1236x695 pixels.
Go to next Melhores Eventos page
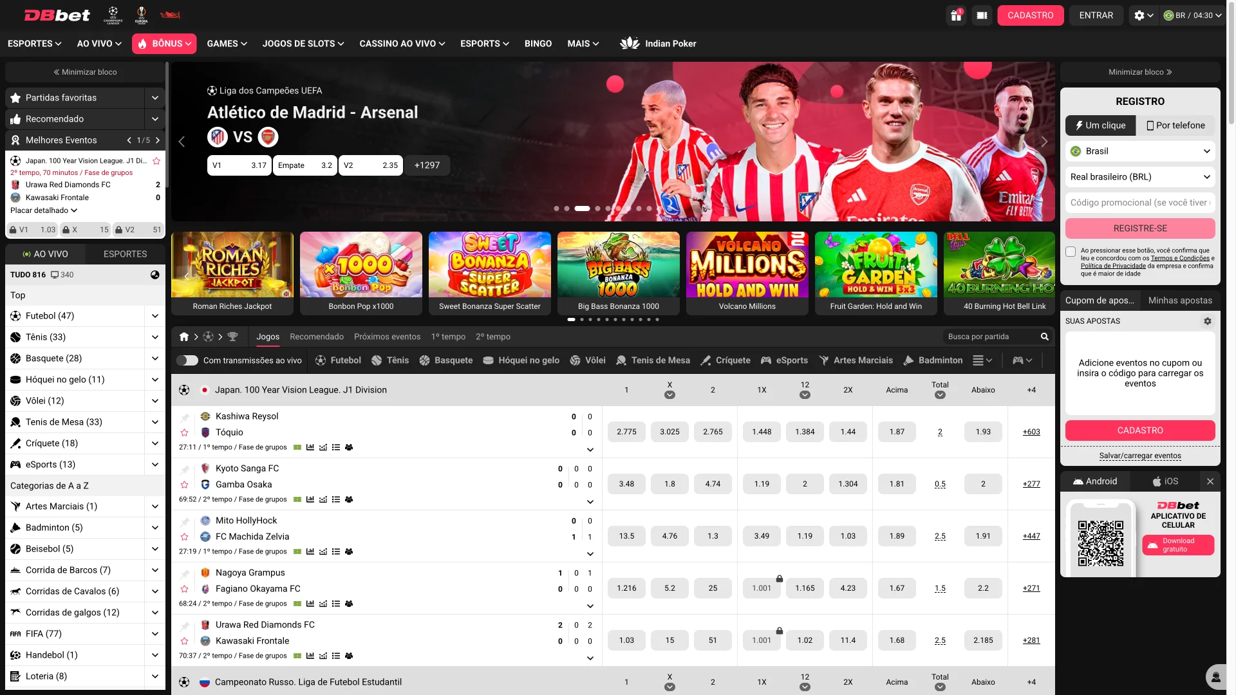[158, 140]
